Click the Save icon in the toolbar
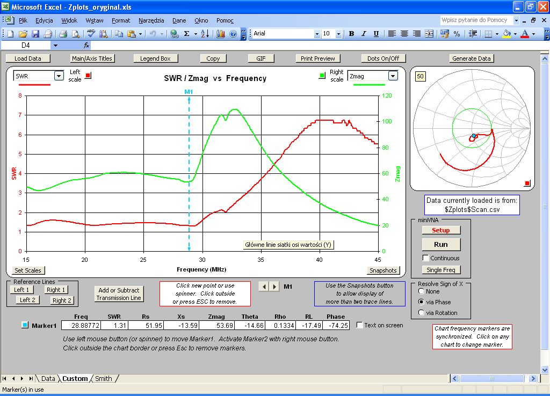550x396 pixels. pyautogui.click(x=35, y=34)
